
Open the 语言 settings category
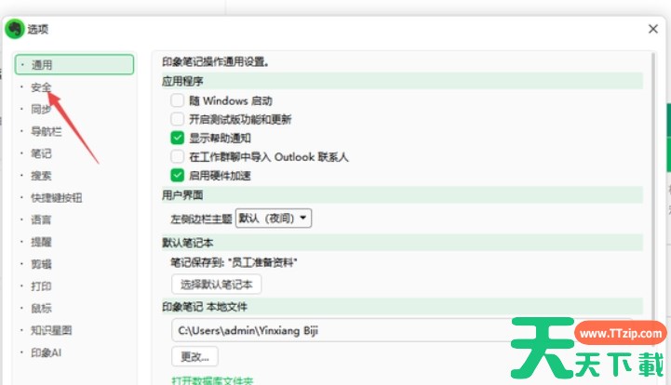41,219
